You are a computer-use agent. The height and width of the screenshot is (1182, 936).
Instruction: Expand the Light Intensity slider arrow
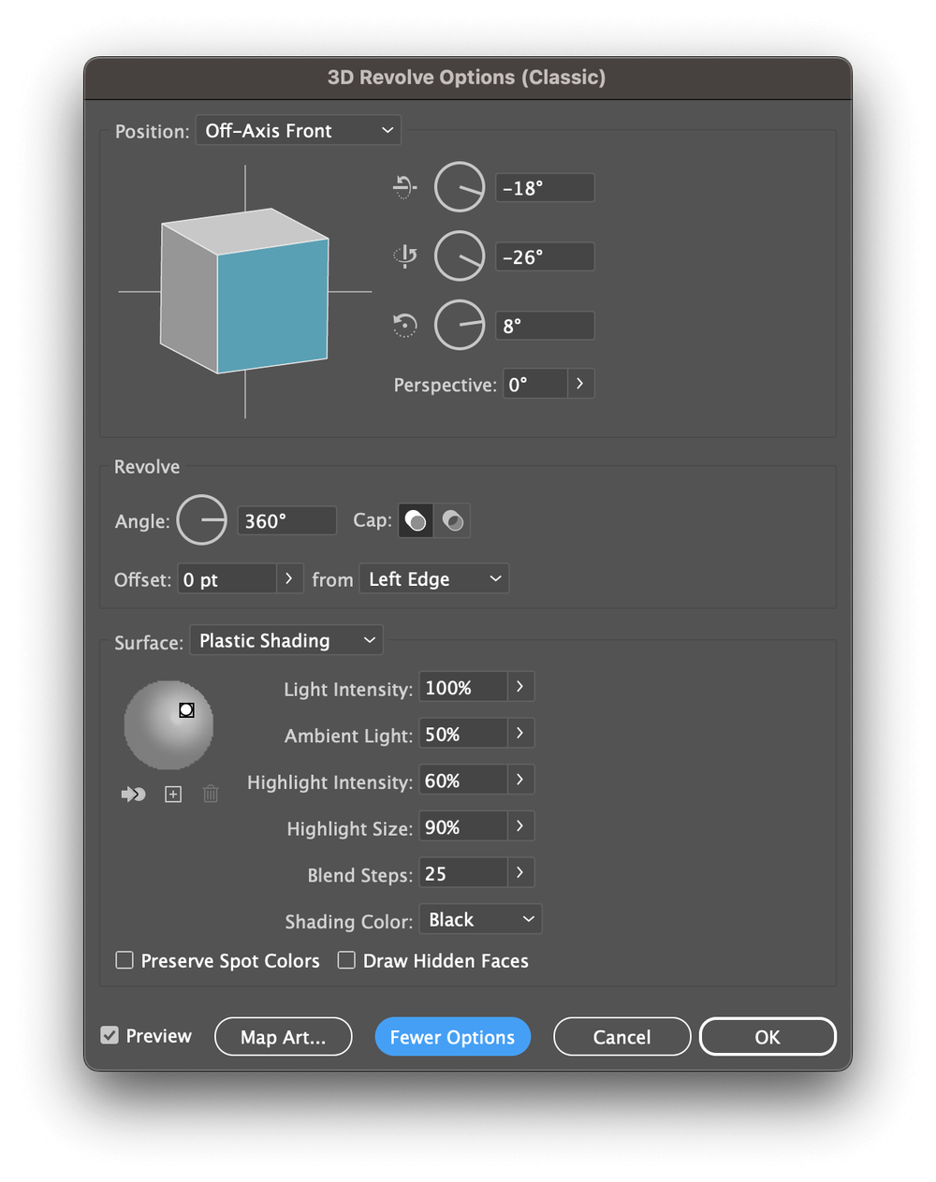point(520,687)
